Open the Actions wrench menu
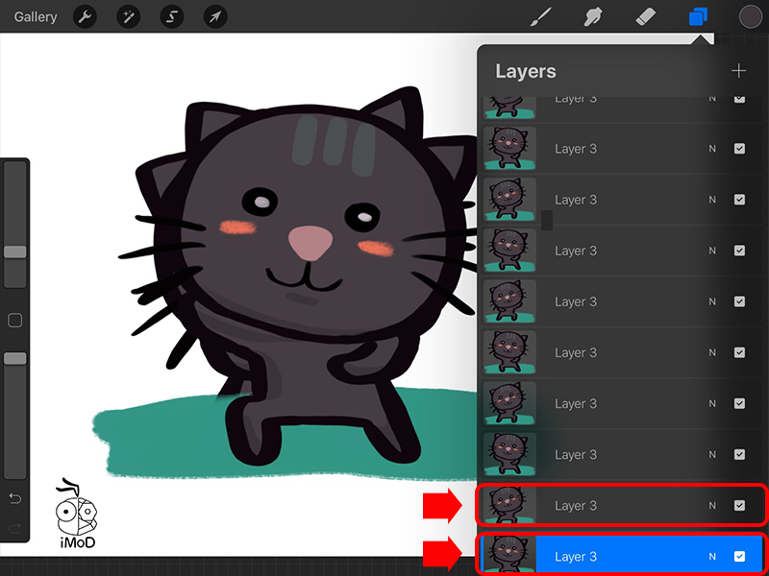 pyautogui.click(x=85, y=17)
